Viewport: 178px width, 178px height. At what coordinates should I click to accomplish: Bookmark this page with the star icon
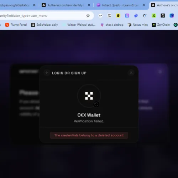click(x=88, y=16)
